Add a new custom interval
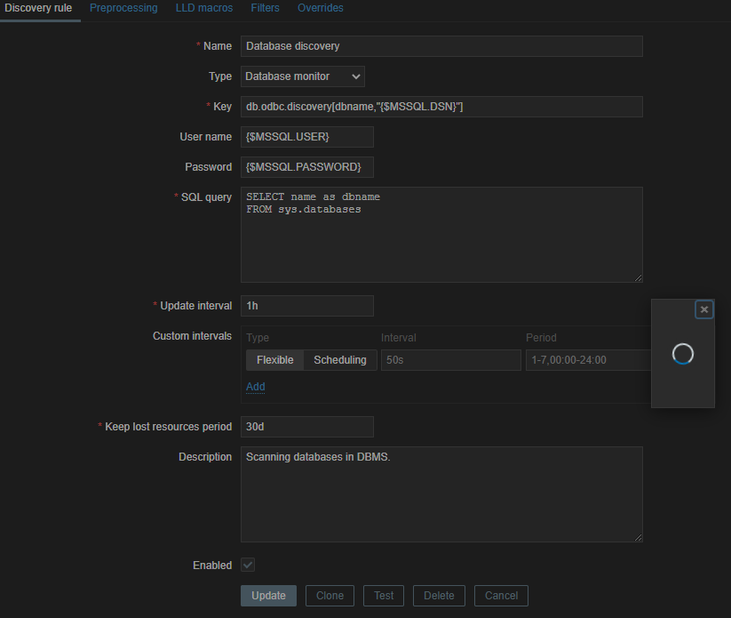Image resolution: width=731 pixels, height=618 pixels. click(255, 387)
